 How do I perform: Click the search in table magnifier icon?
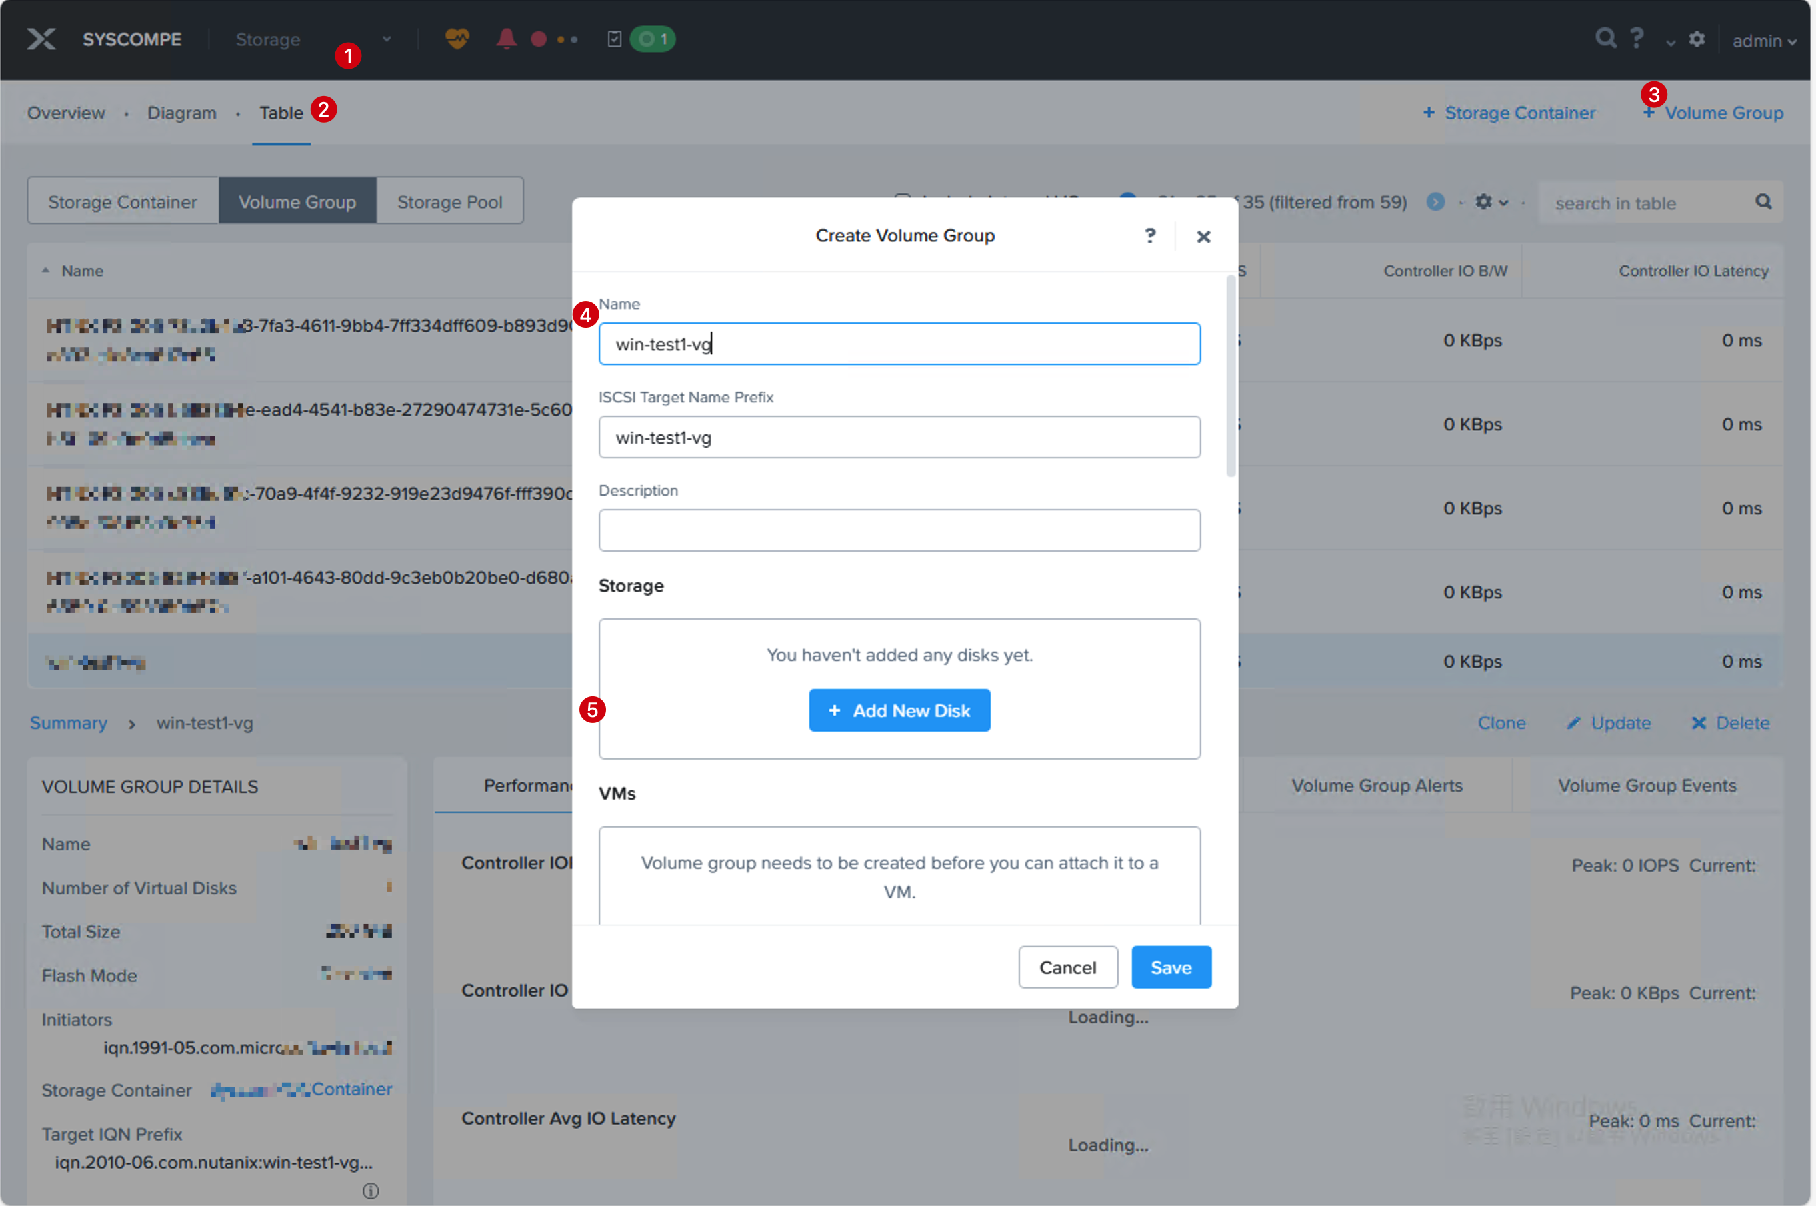[1764, 201]
